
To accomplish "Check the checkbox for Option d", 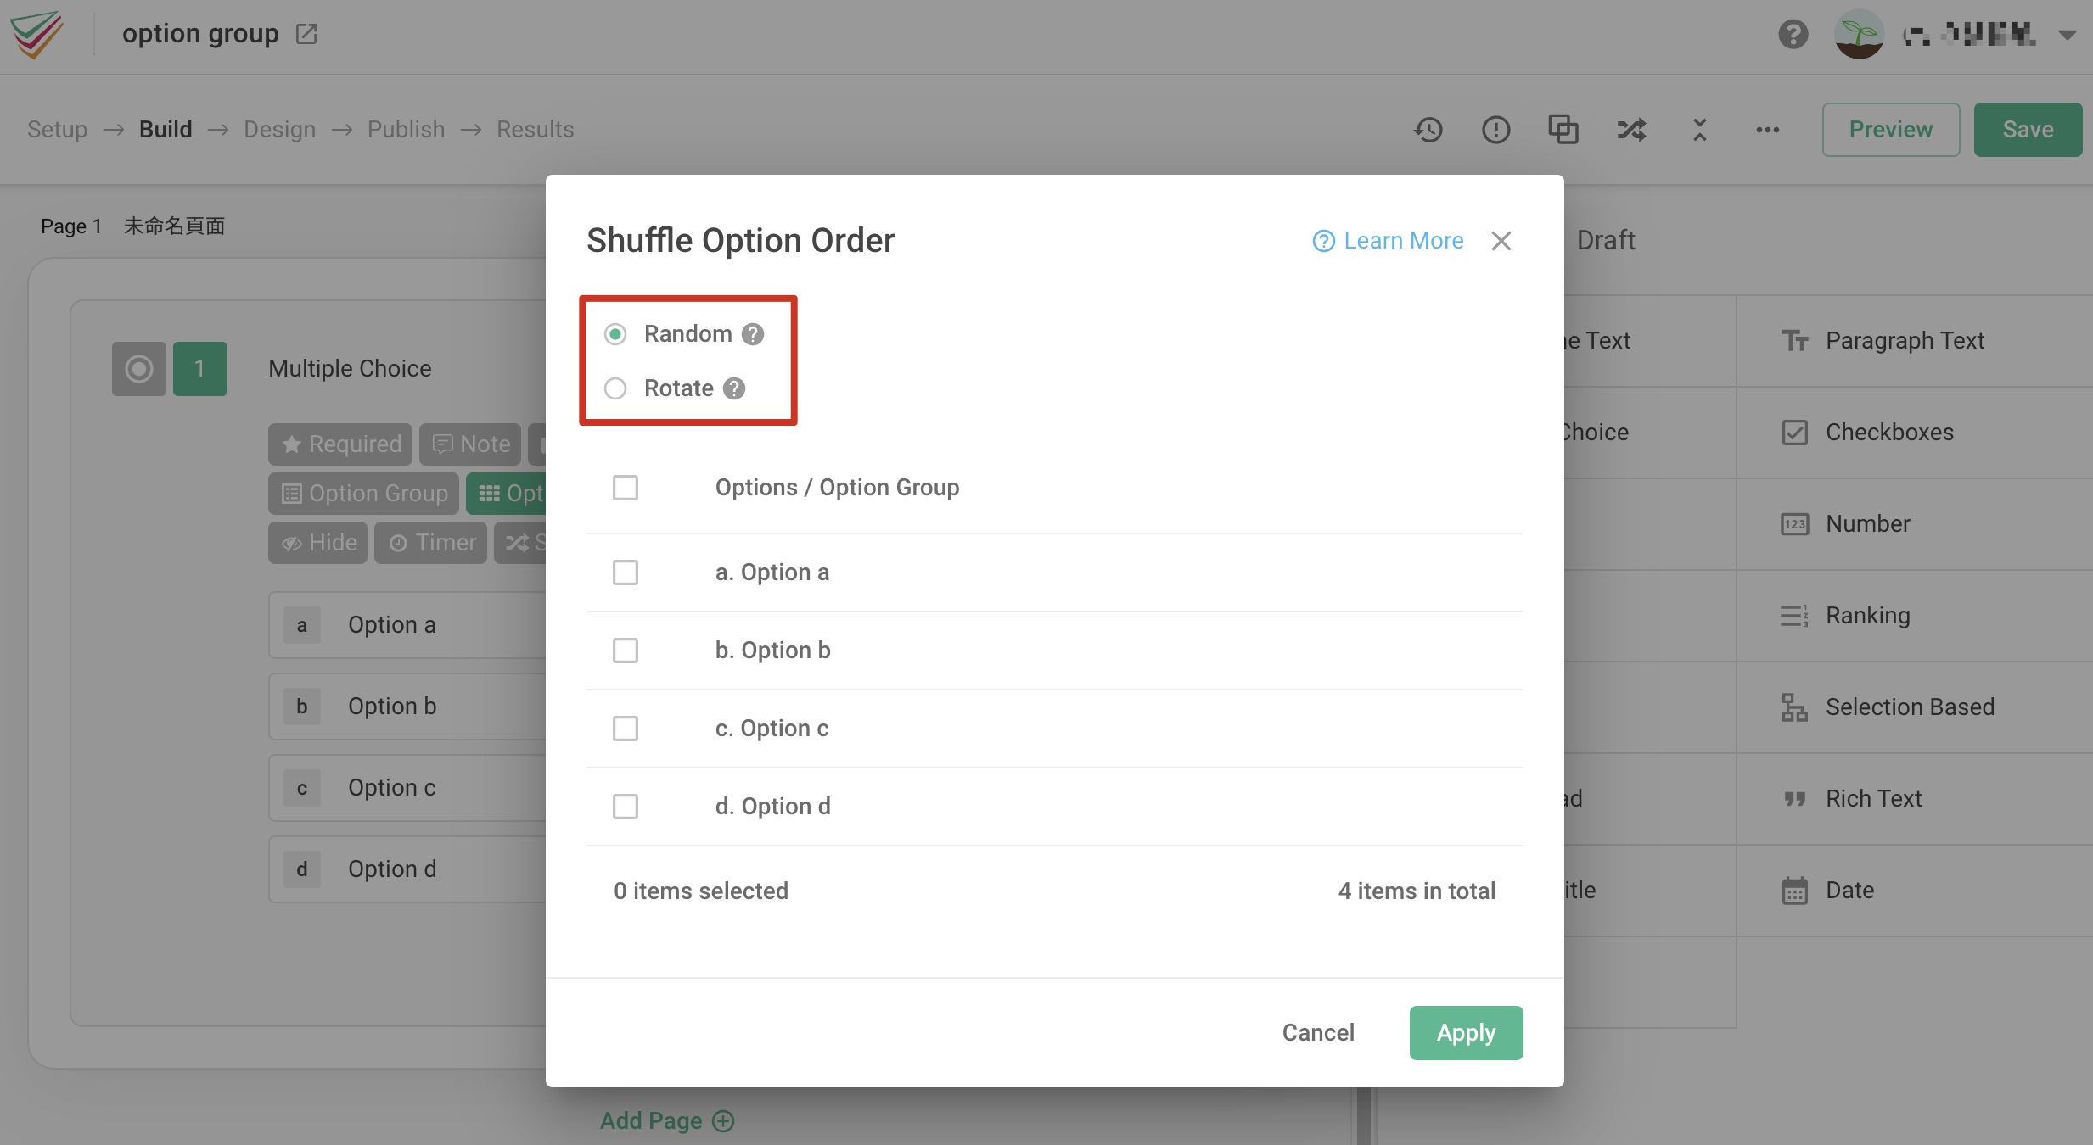I will [x=625, y=806].
